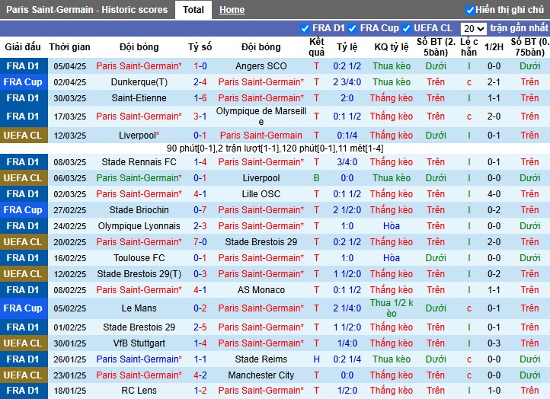550x399 pixels.
Task: Click the 1/2H column header
Action: pyautogui.click(x=494, y=47)
